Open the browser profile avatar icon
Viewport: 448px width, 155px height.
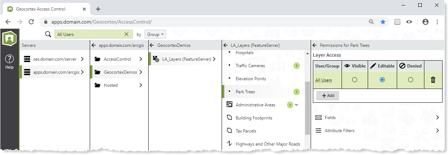click(x=425, y=22)
